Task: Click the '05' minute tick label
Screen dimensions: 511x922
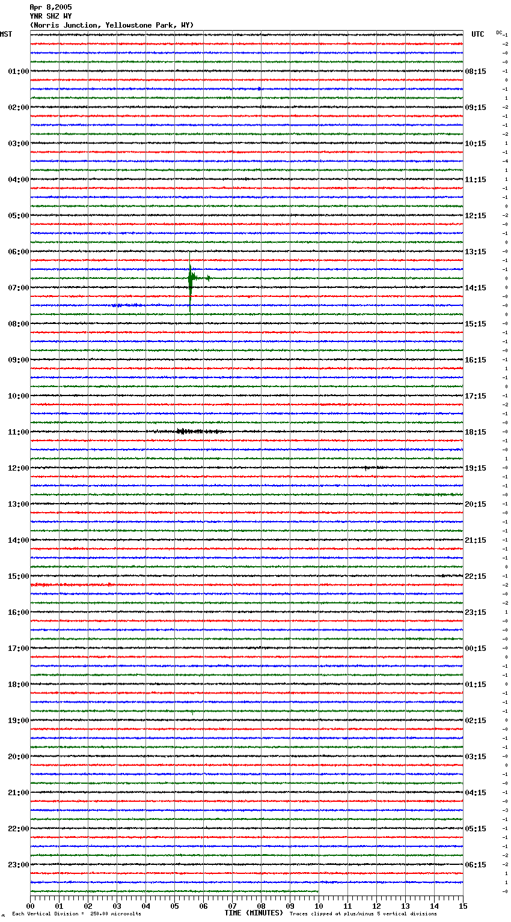Action: (x=174, y=906)
